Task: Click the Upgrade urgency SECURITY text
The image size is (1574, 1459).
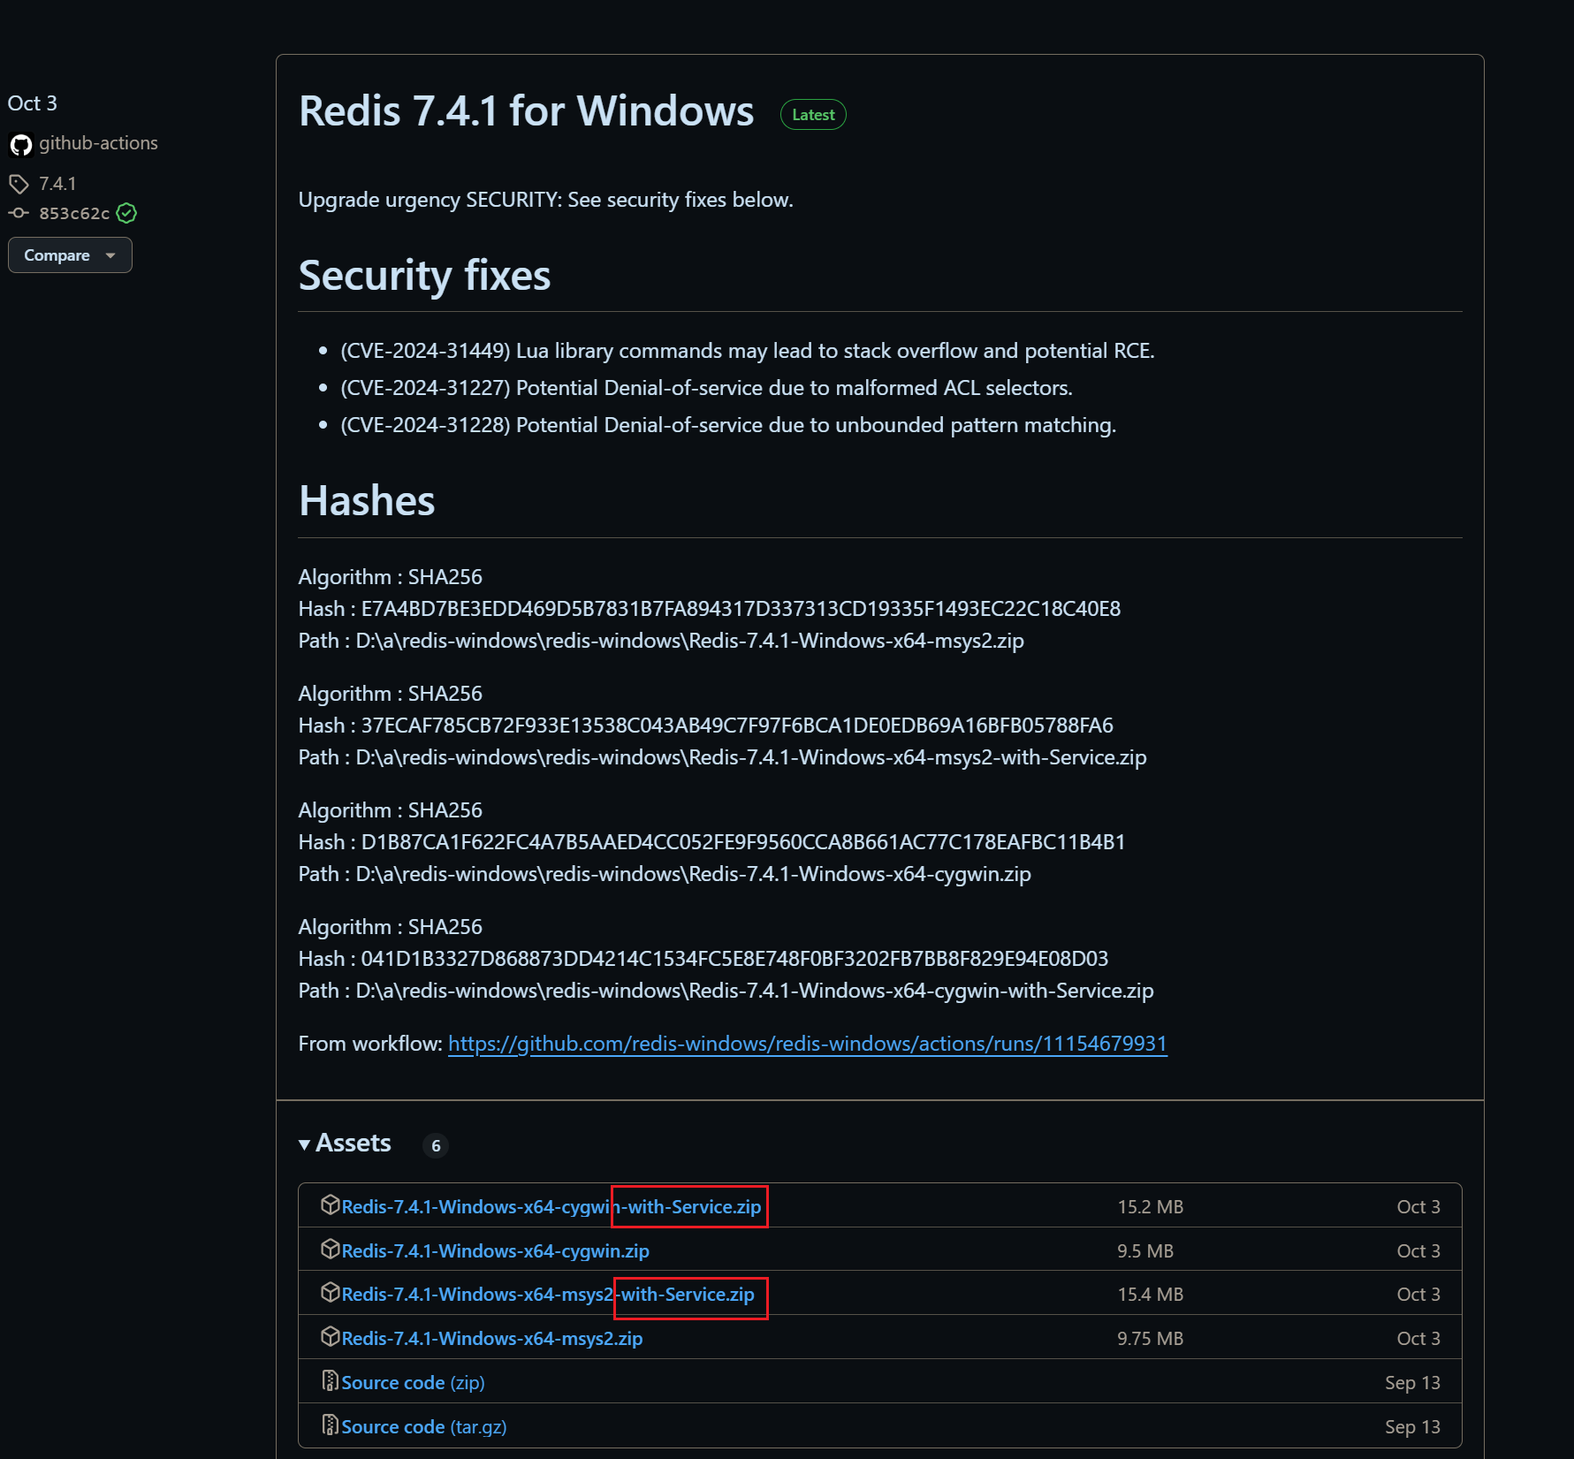Action: tap(546, 200)
